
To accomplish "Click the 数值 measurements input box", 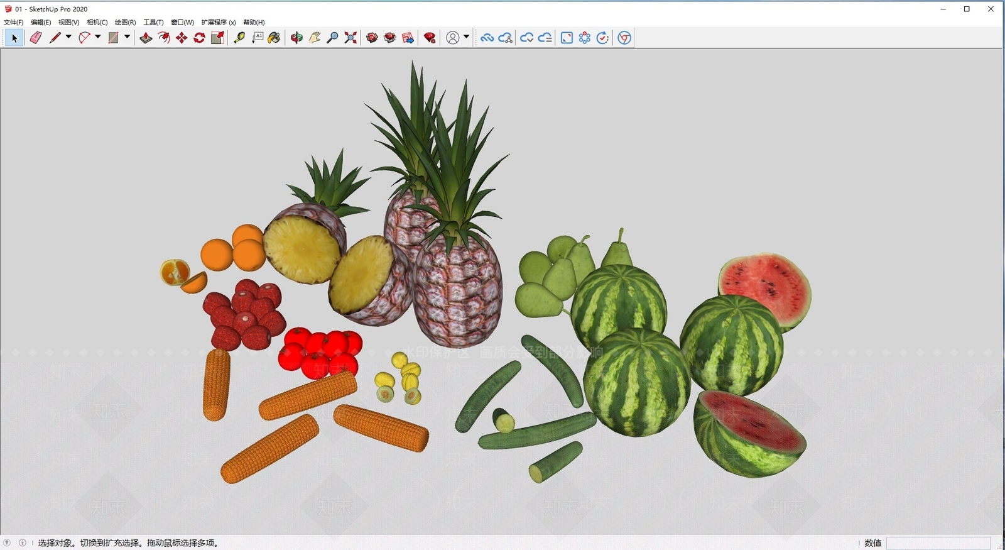I will pos(938,543).
